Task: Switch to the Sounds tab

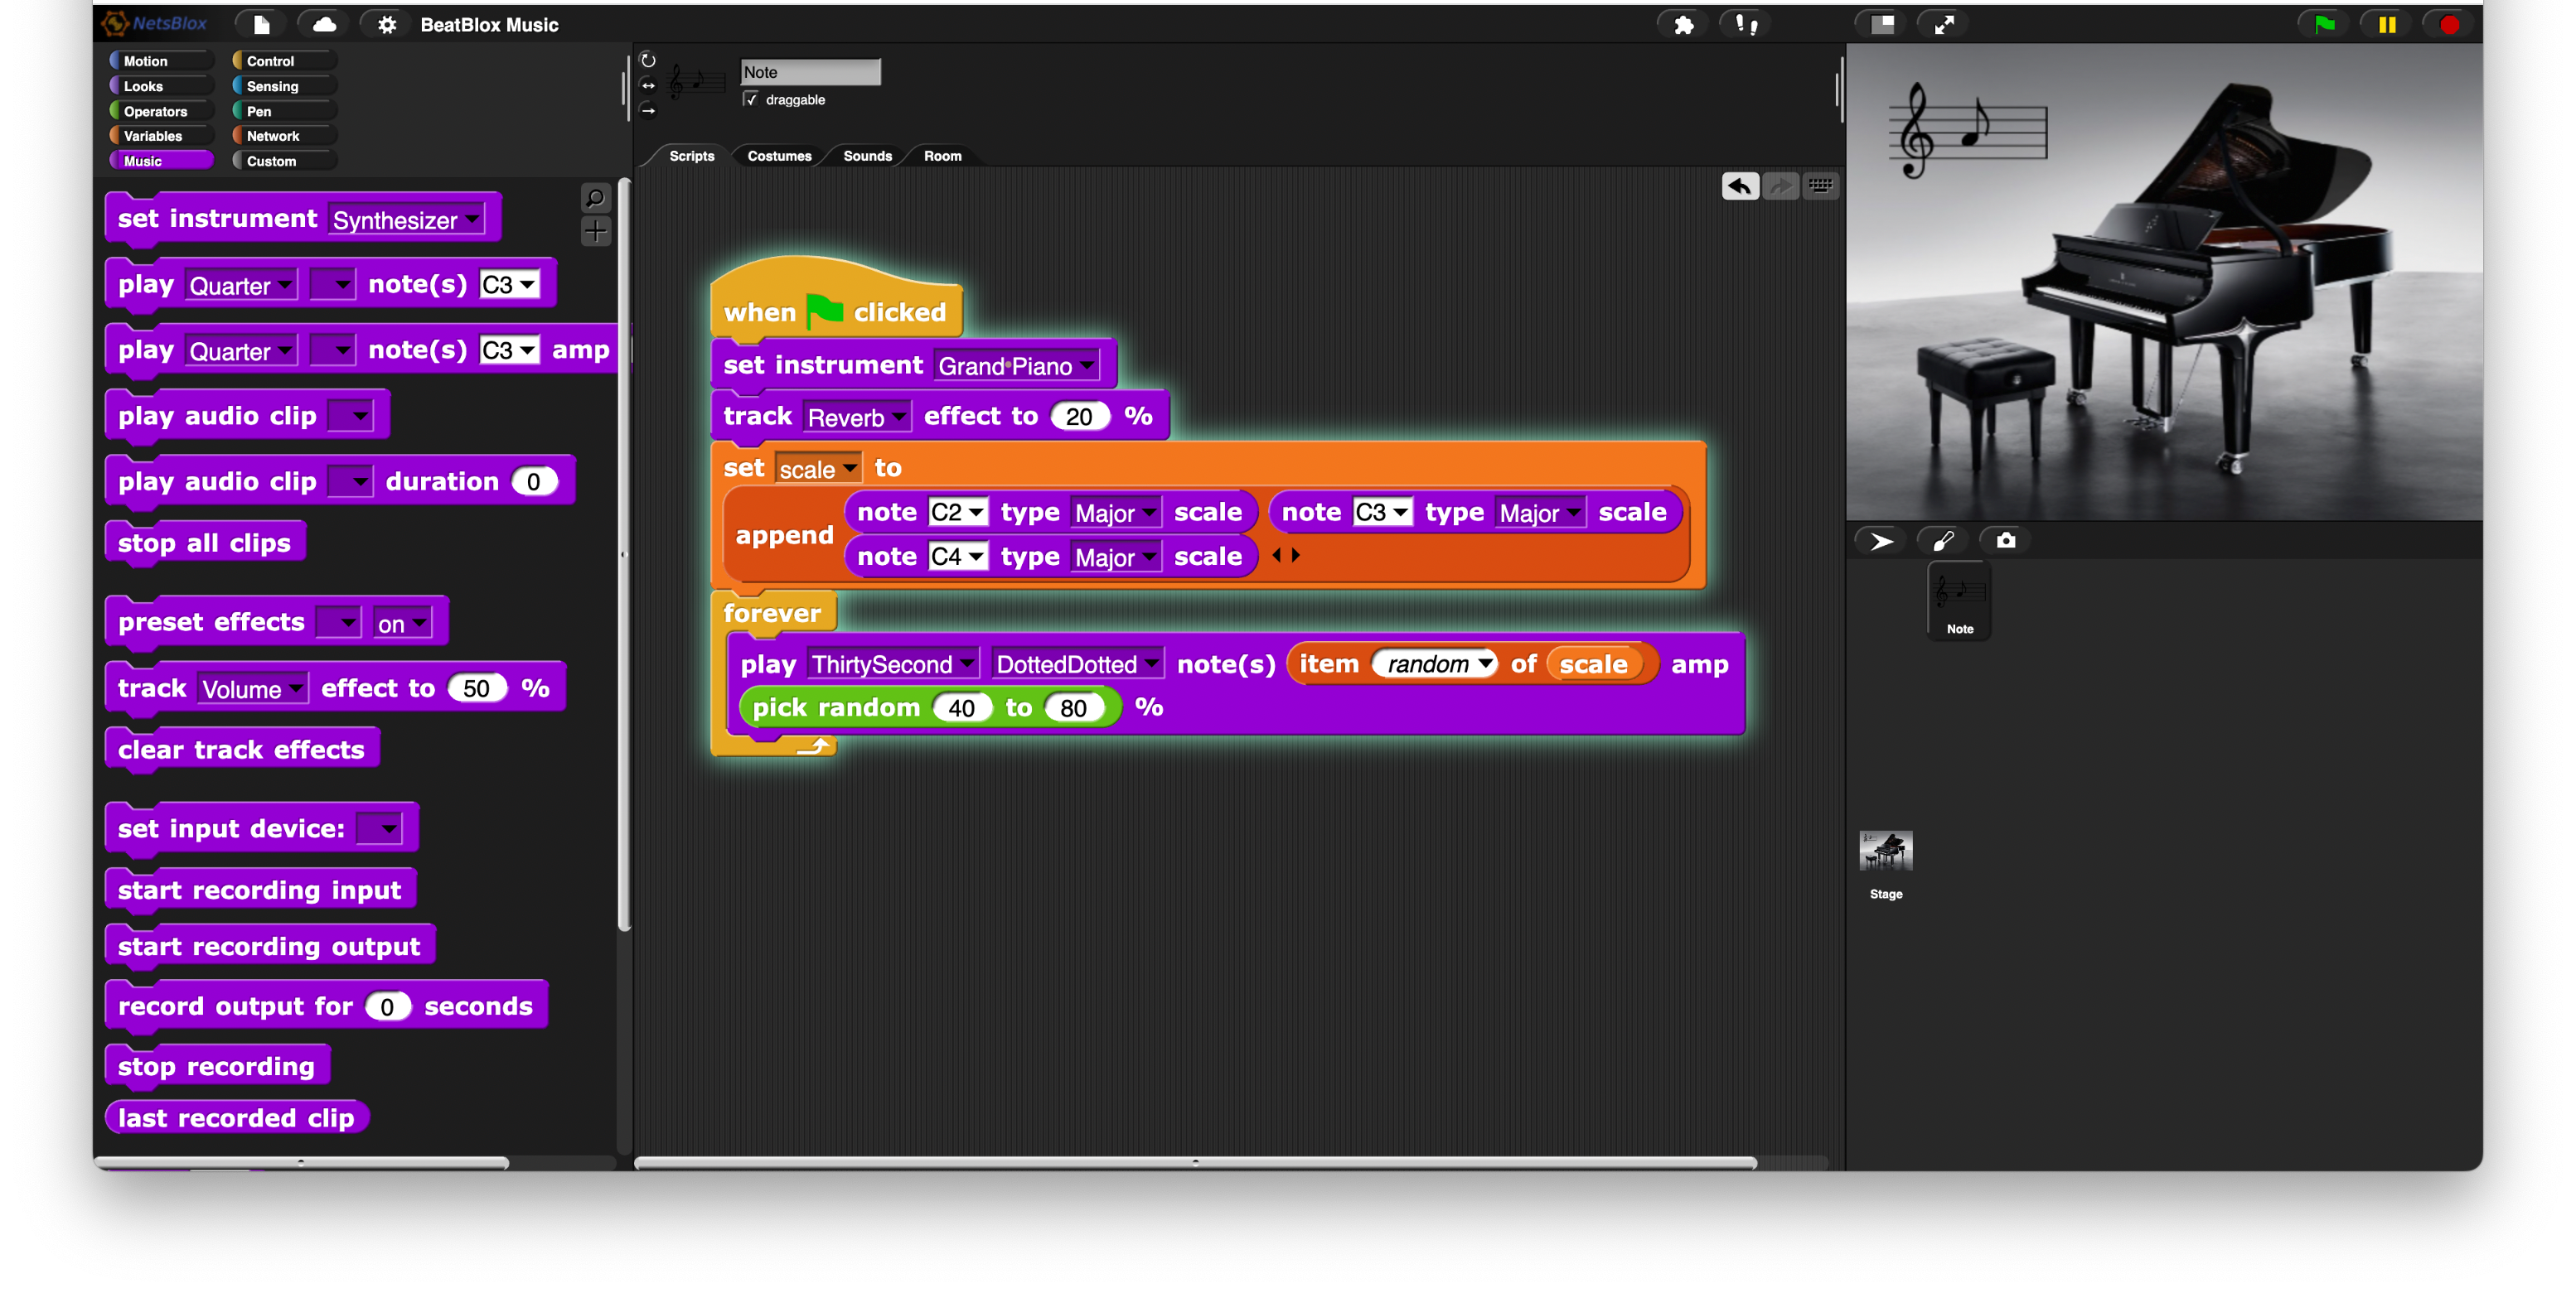Action: (867, 156)
